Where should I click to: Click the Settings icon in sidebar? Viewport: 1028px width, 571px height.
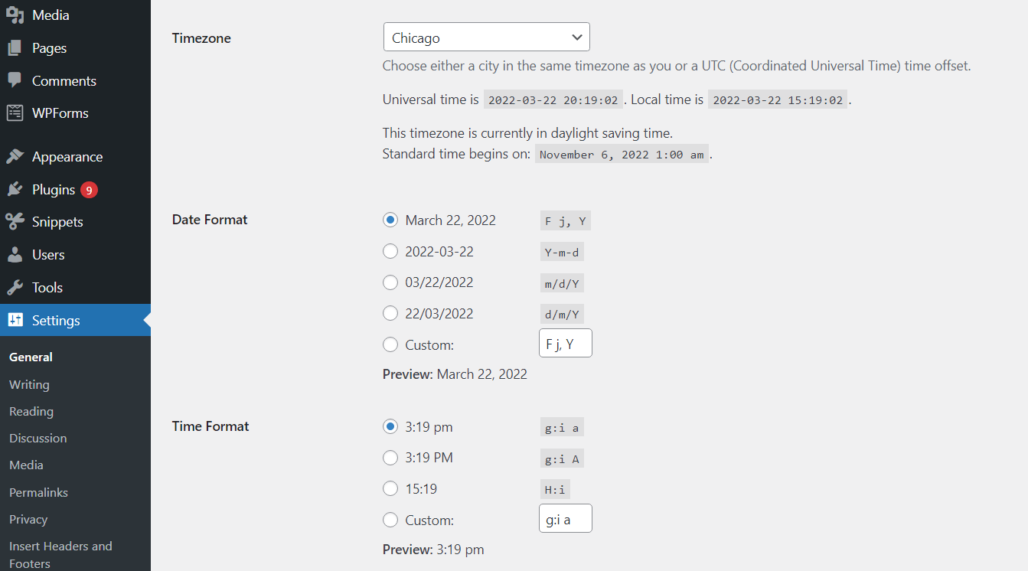click(x=16, y=319)
